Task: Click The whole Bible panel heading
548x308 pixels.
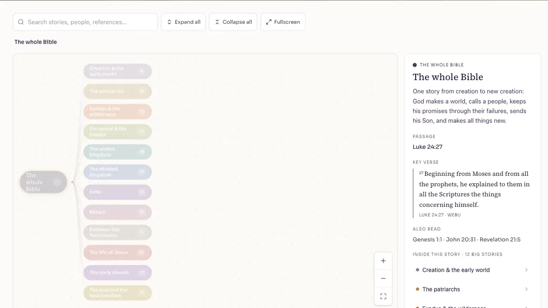Action: [448, 77]
